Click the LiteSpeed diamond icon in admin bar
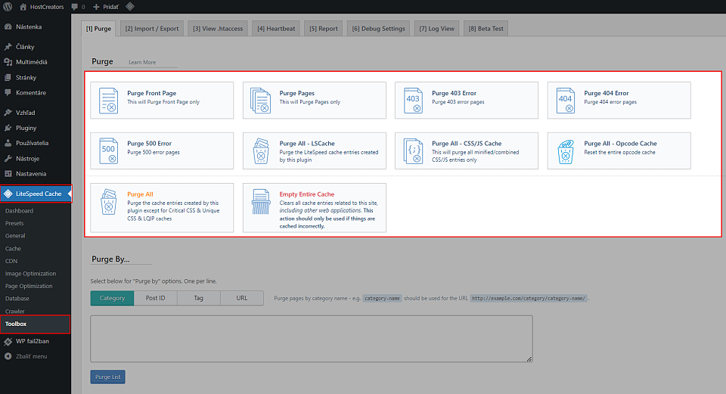 coord(130,7)
